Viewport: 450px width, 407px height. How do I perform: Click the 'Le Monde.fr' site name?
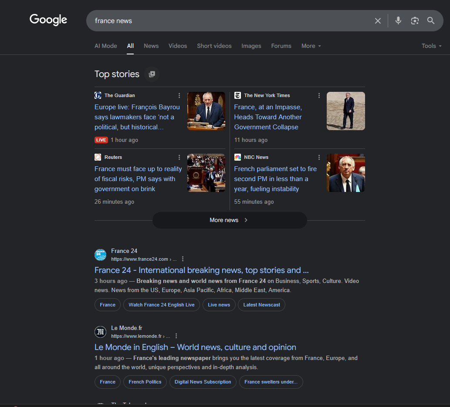click(127, 328)
